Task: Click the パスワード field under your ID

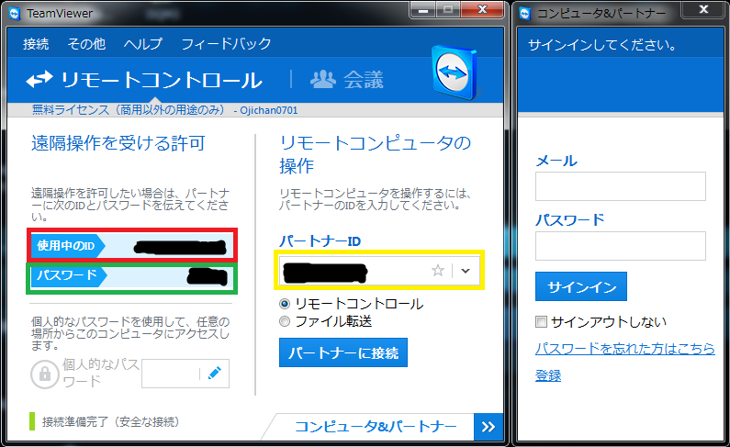Action: (131, 277)
